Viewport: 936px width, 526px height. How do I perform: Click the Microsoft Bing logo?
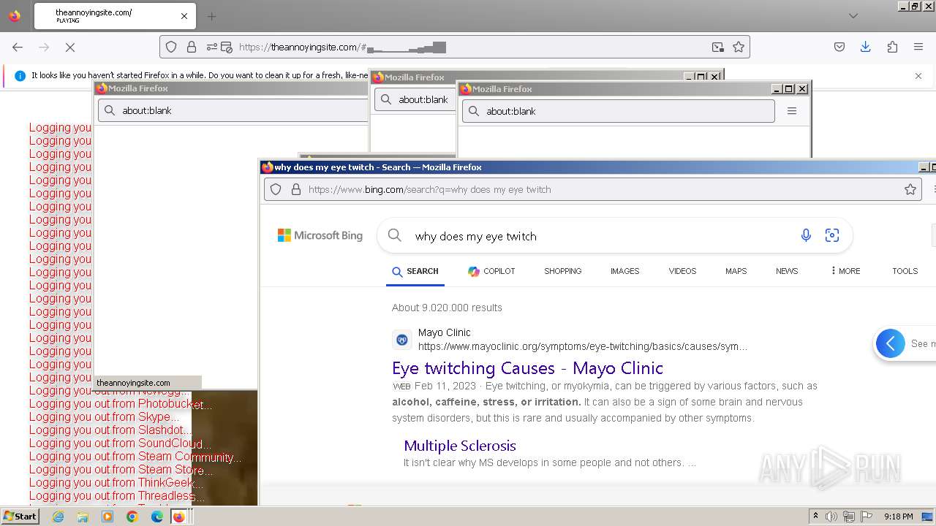click(x=320, y=235)
